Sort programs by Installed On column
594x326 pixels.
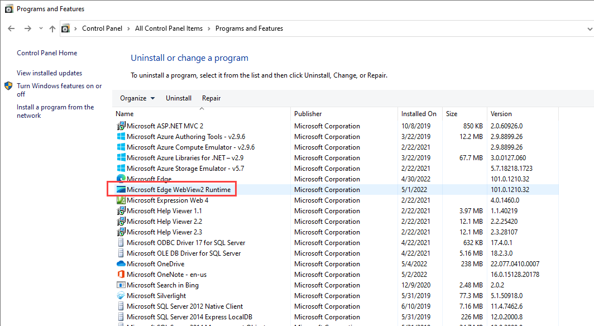point(419,114)
